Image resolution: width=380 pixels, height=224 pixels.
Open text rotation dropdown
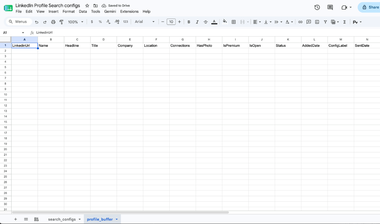pyautogui.click(x=289, y=22)
